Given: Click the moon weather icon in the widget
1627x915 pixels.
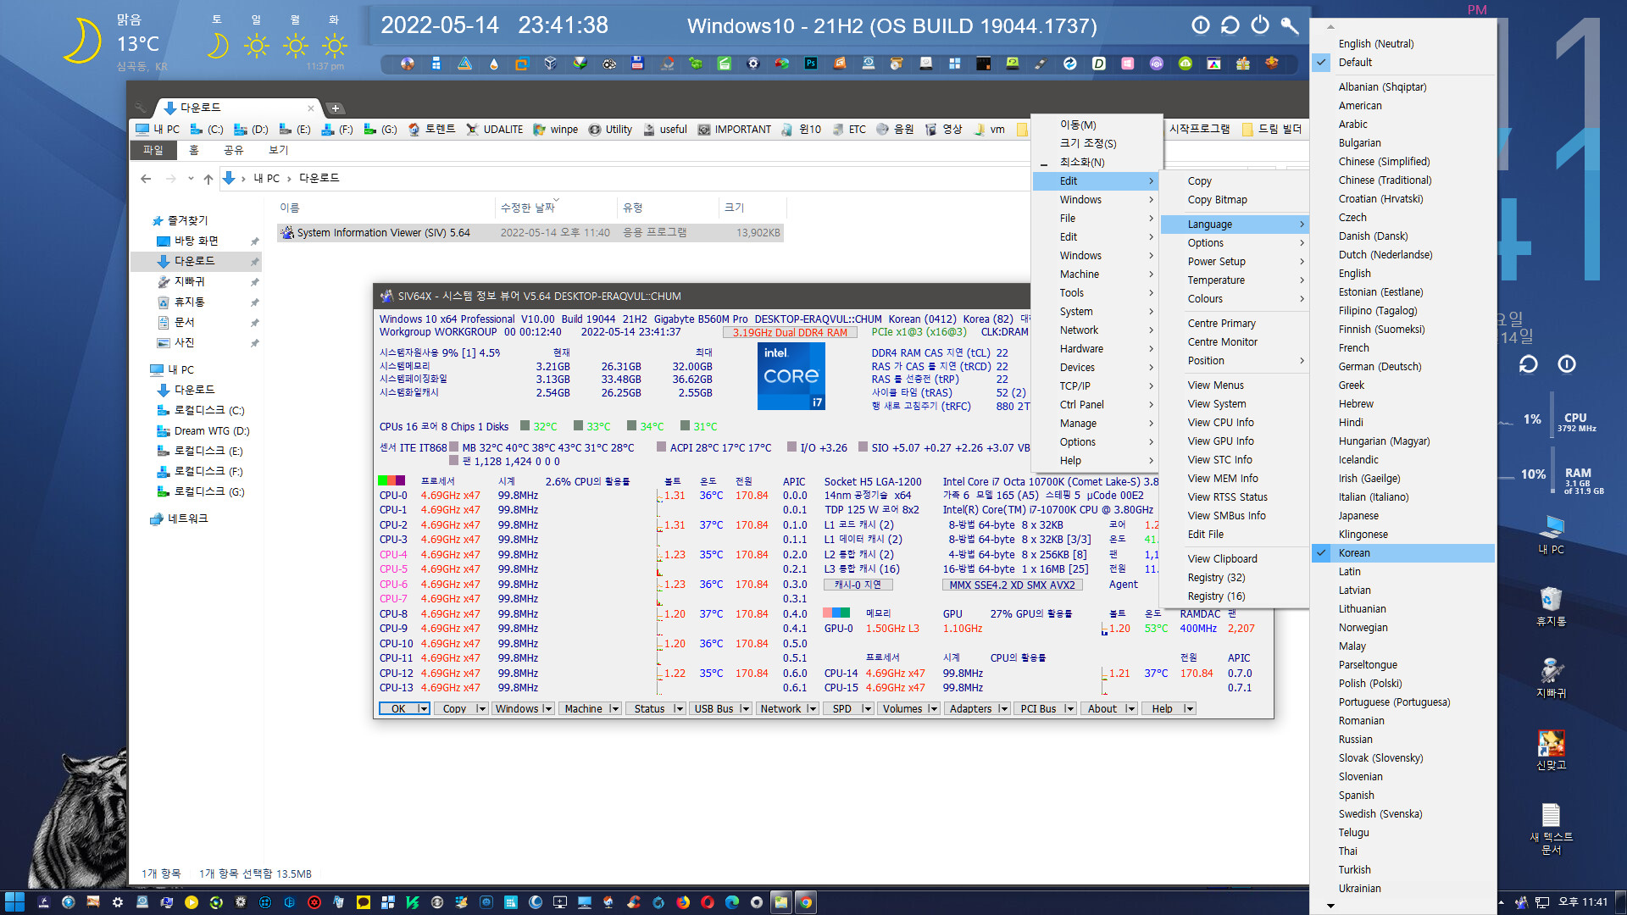Looking at the screenshot, I should 82,41.
